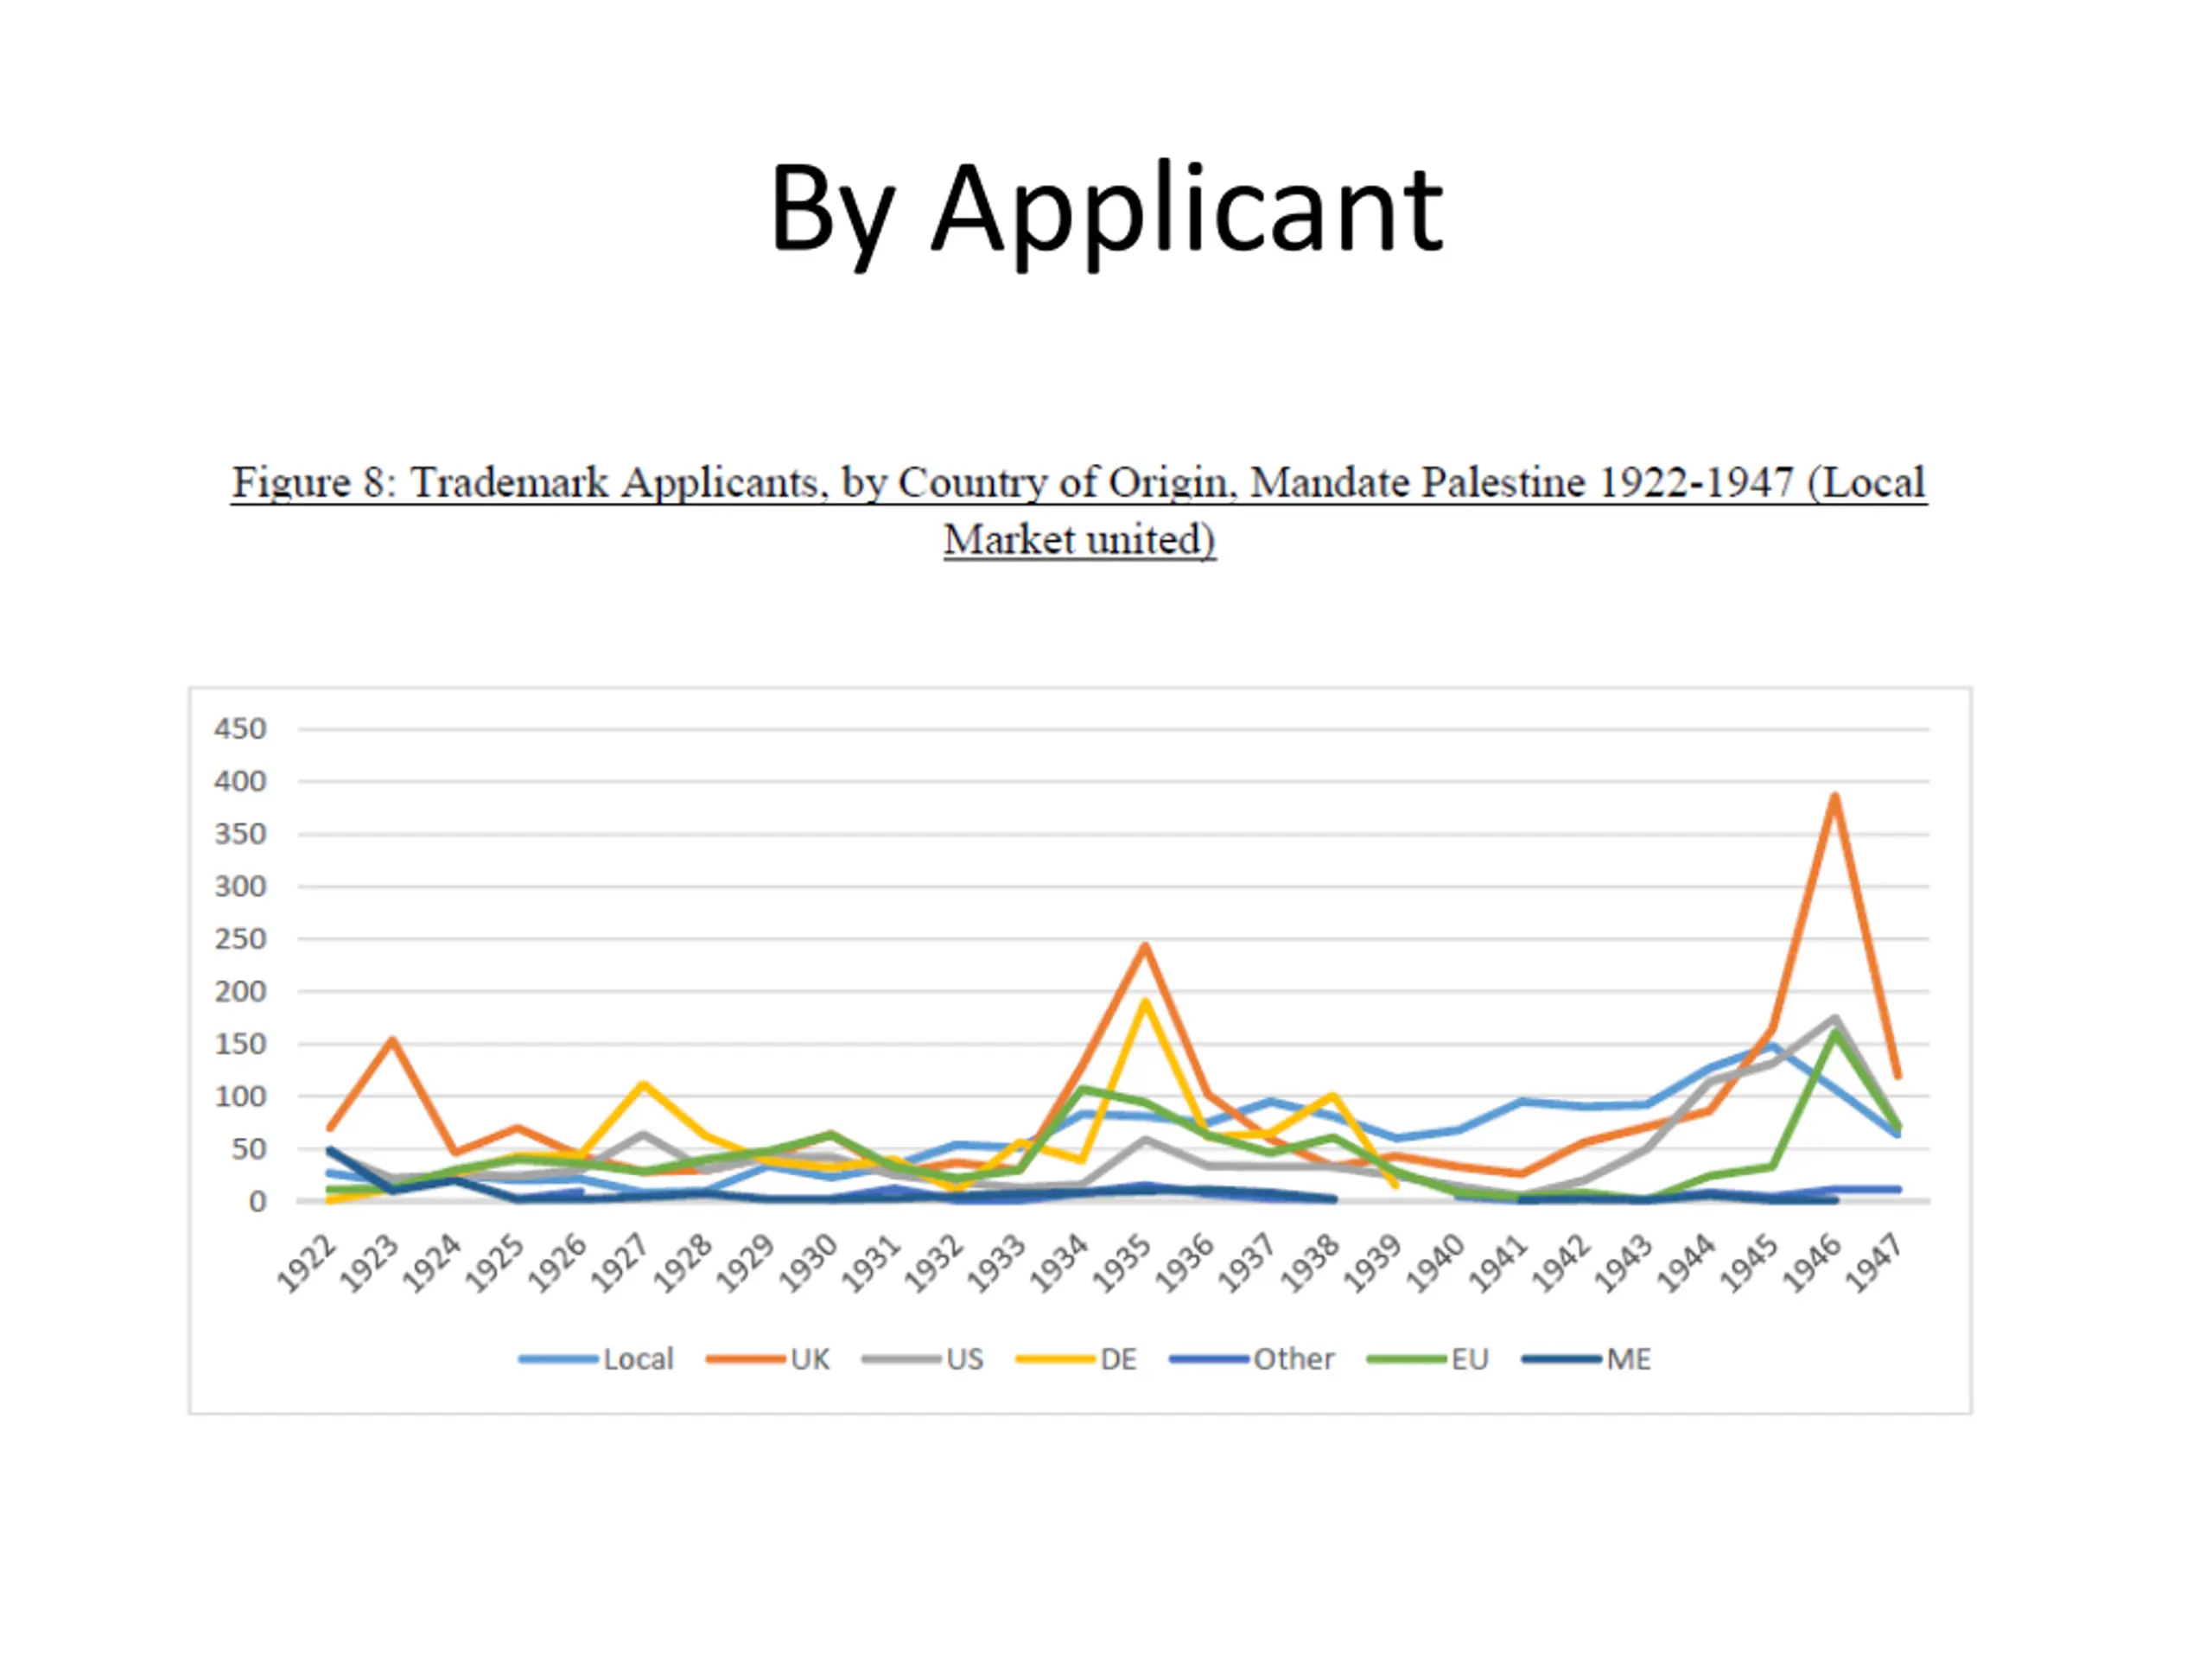Click the 50 y-axis label

pyautogui.click(x=249, y=1149)
